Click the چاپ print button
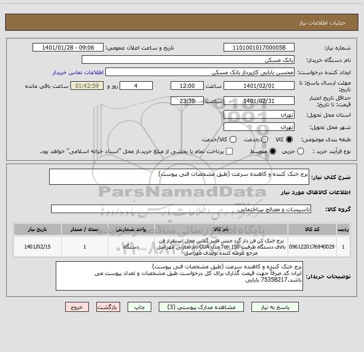The width and height of the screenshot is (364, 352). pyautogui.click(x=139, y=307)
